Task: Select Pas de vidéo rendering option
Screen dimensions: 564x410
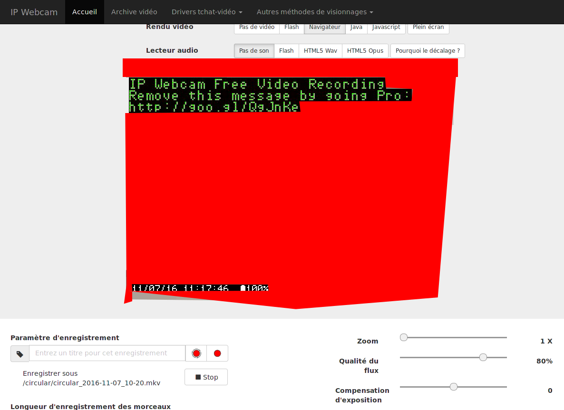Action: (x=257, y=28)
